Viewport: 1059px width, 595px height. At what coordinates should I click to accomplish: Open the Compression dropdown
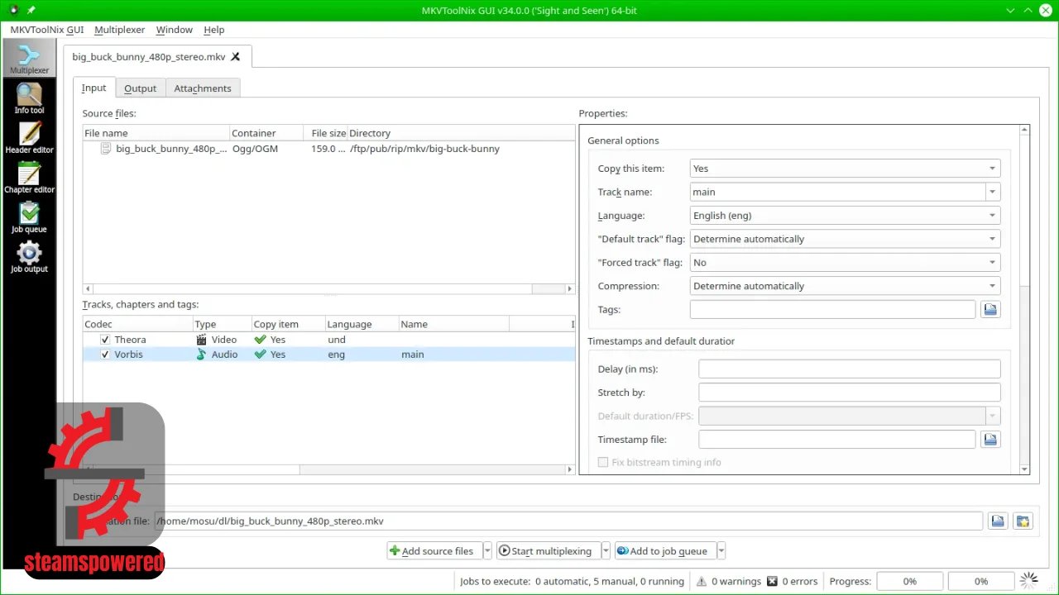(845, 286)
